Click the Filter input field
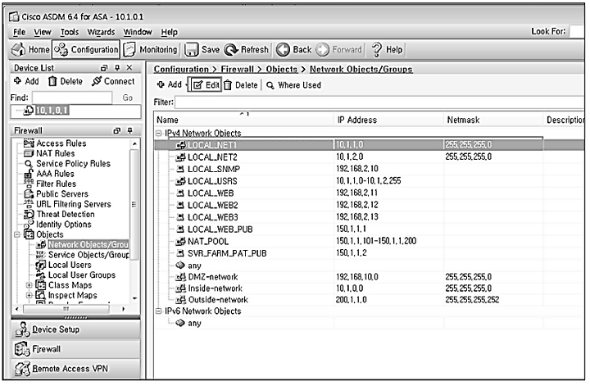 pos(379,102)
